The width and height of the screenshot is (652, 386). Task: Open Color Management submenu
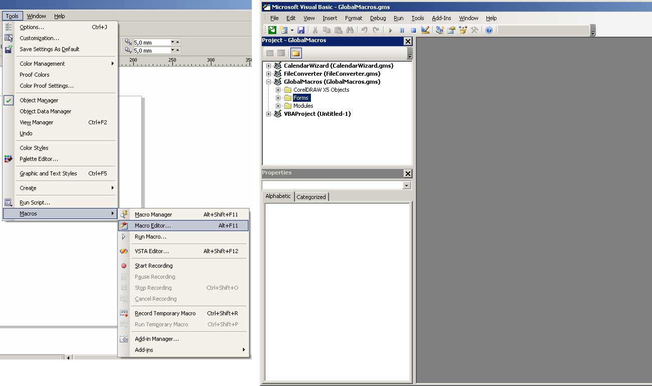[x=60, y=64]
